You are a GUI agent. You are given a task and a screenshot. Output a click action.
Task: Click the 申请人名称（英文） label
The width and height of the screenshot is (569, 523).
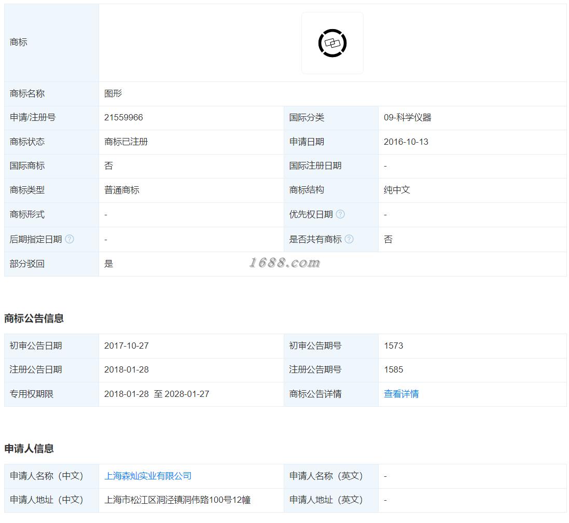click(x=326, y=476)
